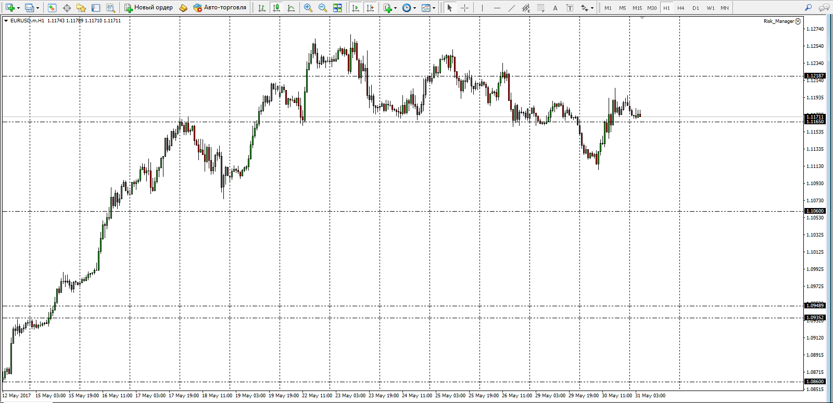Viewport: 833px width, 403px height.
Task: Toggle the Авто-торговля button
Action: pos(220,8)
